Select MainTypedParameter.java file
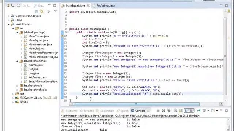 pos(43,53)
